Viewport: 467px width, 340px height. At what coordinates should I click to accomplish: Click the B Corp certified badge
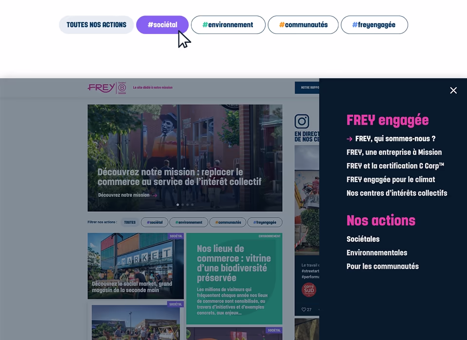(x=122, y=88)
